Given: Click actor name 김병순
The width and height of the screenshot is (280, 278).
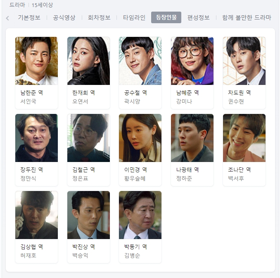Looking at the screenshot, I should [132, 256].
